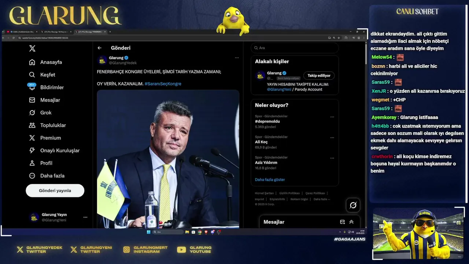Open Keşfet explore page

tap(42, 75)
